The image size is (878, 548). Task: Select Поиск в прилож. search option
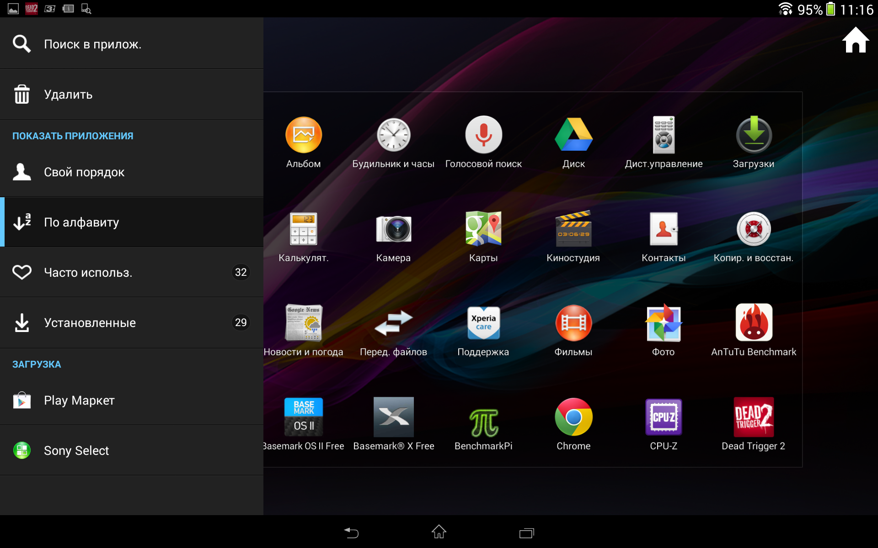point(132,44)
